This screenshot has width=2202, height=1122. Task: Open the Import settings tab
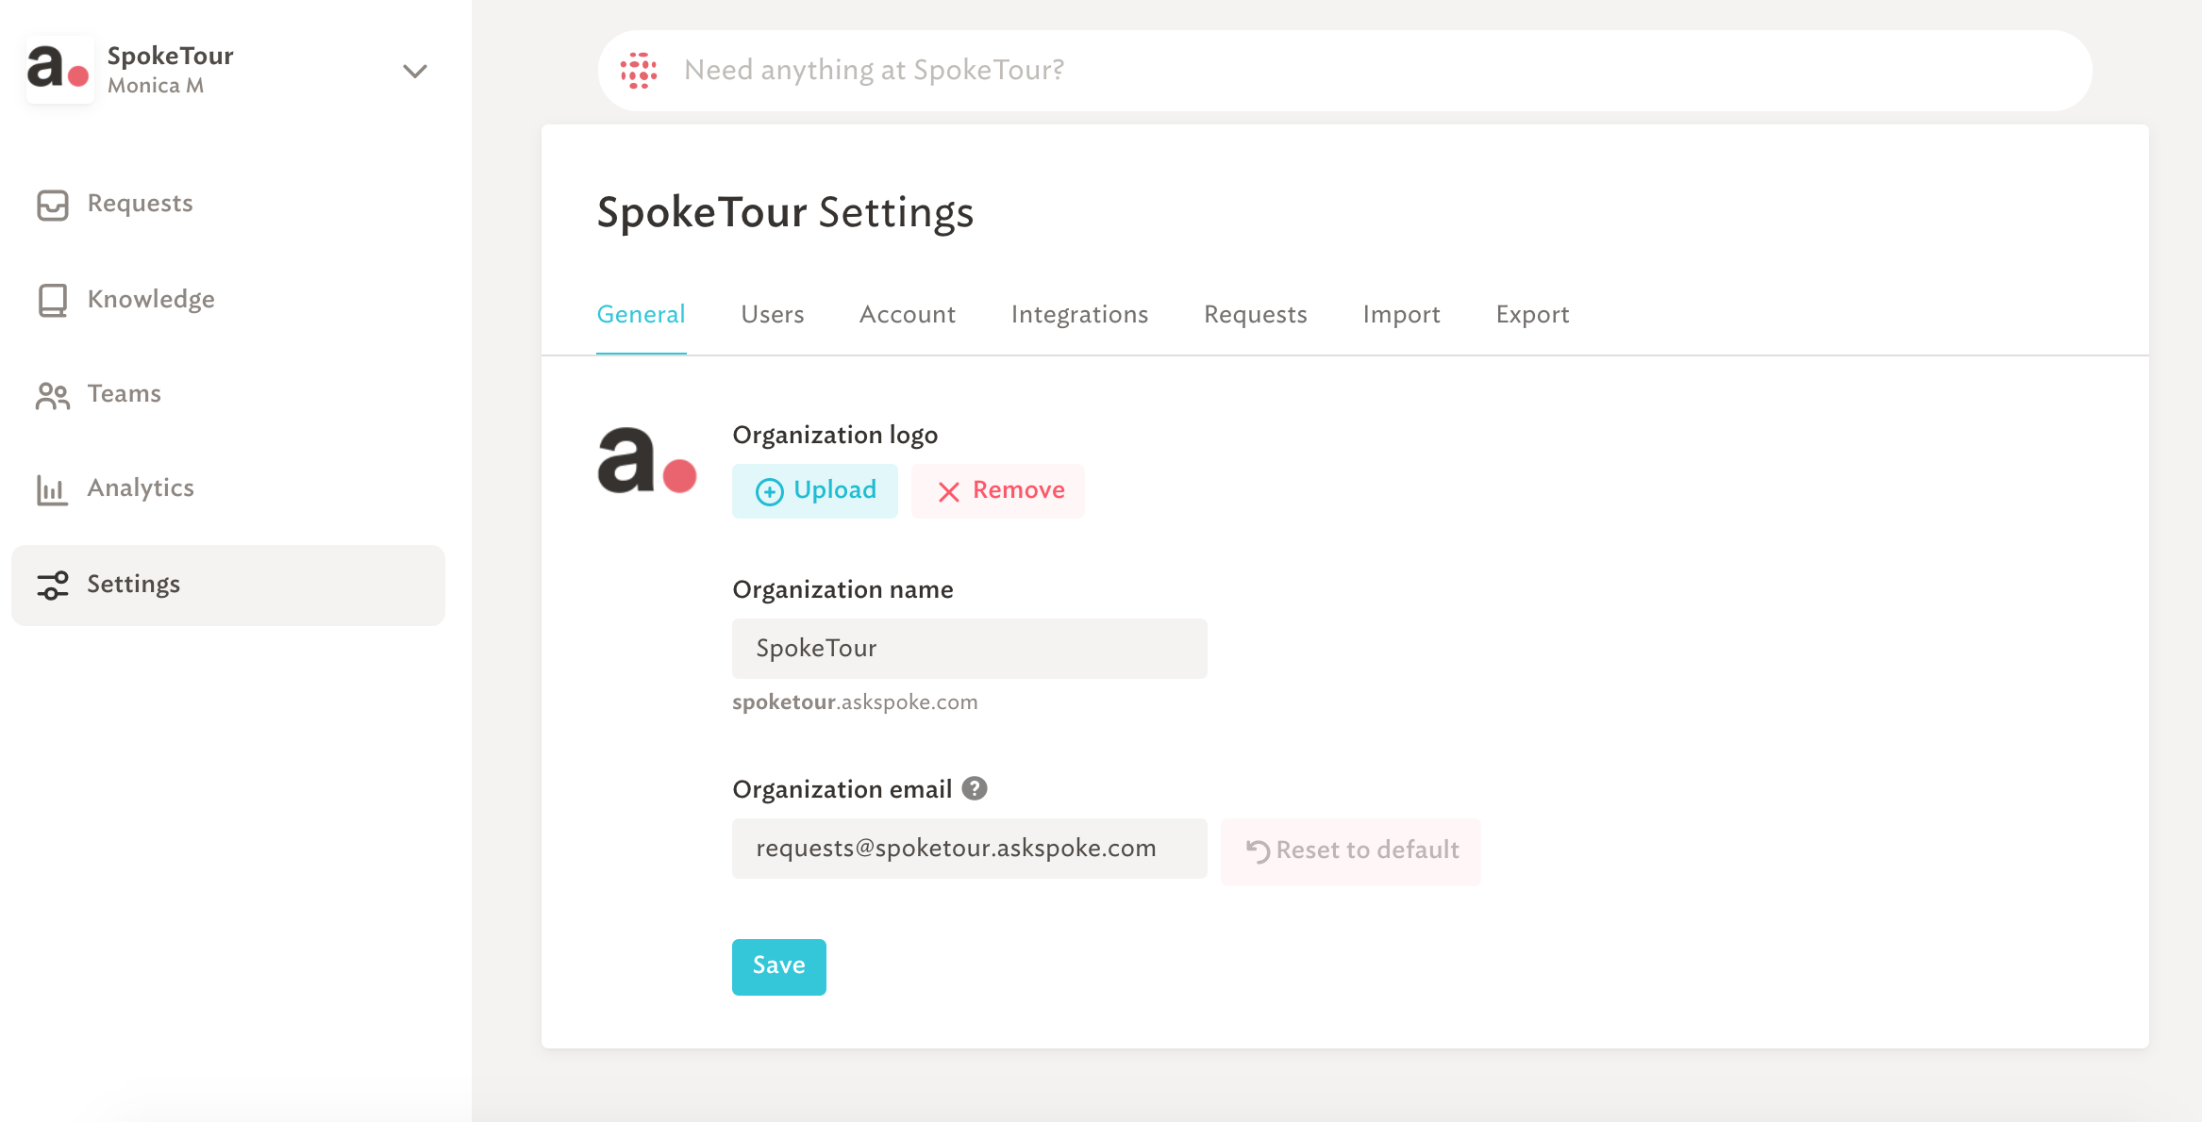(x=1401, y=314)
